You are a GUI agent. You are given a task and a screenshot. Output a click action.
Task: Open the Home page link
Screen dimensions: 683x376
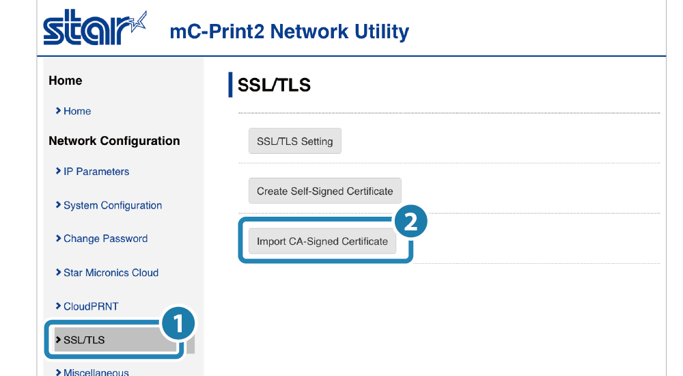point(77,111)
